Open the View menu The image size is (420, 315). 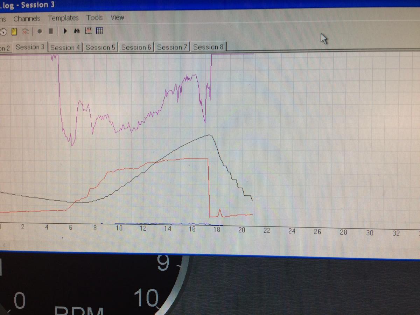[x=117, y=17]
